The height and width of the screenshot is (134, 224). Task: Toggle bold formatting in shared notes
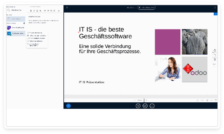click(31, 11)
